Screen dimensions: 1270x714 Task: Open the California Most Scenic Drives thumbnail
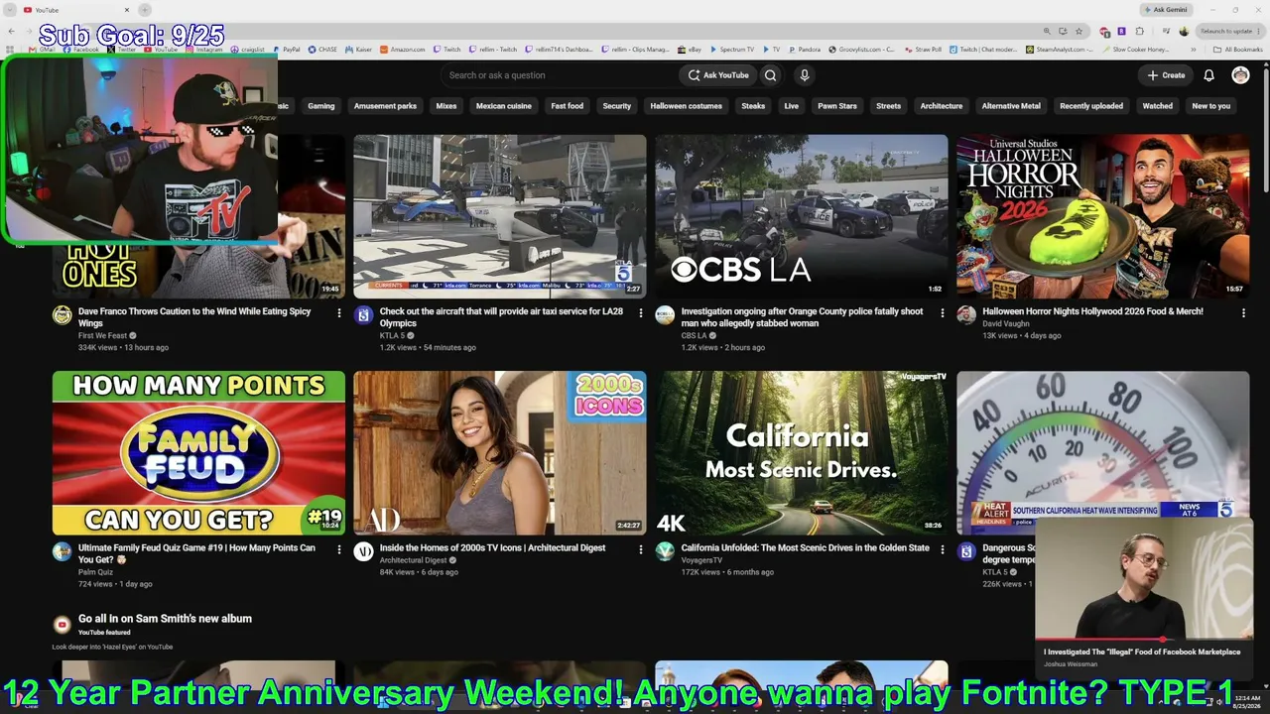[x=802, y=453]
